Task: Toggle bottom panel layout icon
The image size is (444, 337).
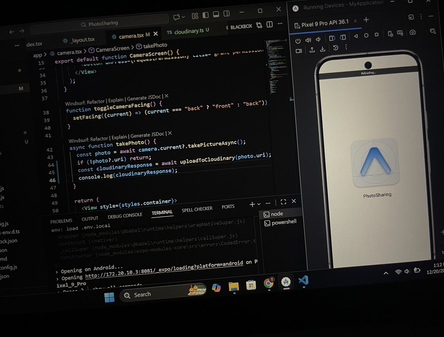Action: tap(216, 14)
